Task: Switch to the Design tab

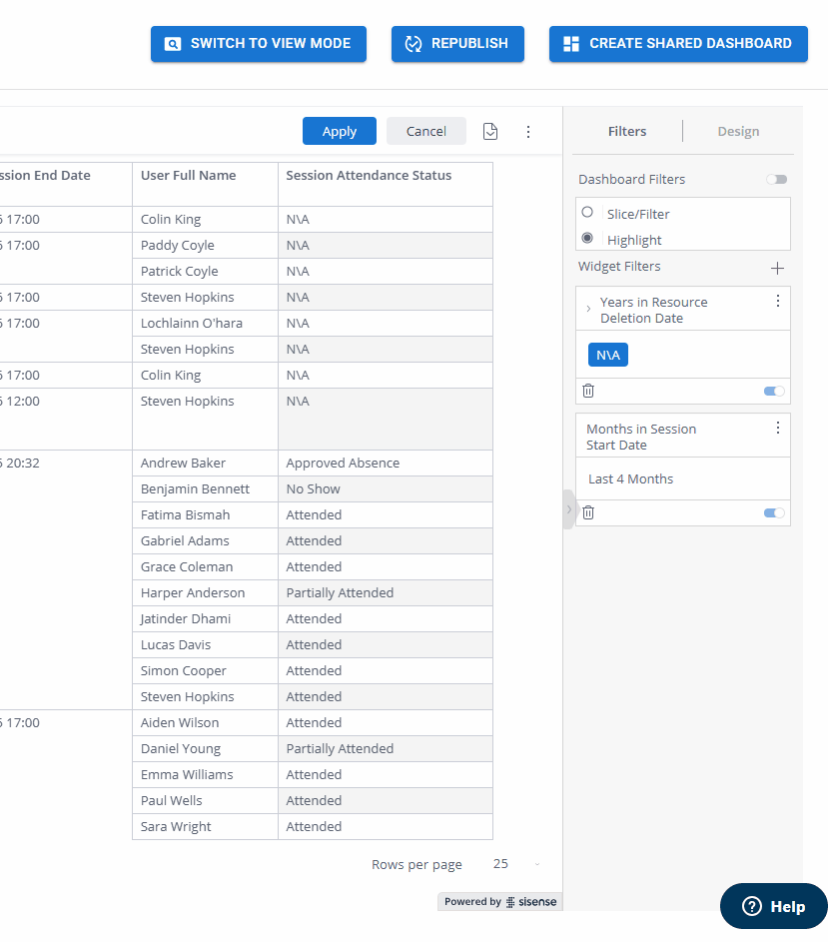Action: pos(738,131)
